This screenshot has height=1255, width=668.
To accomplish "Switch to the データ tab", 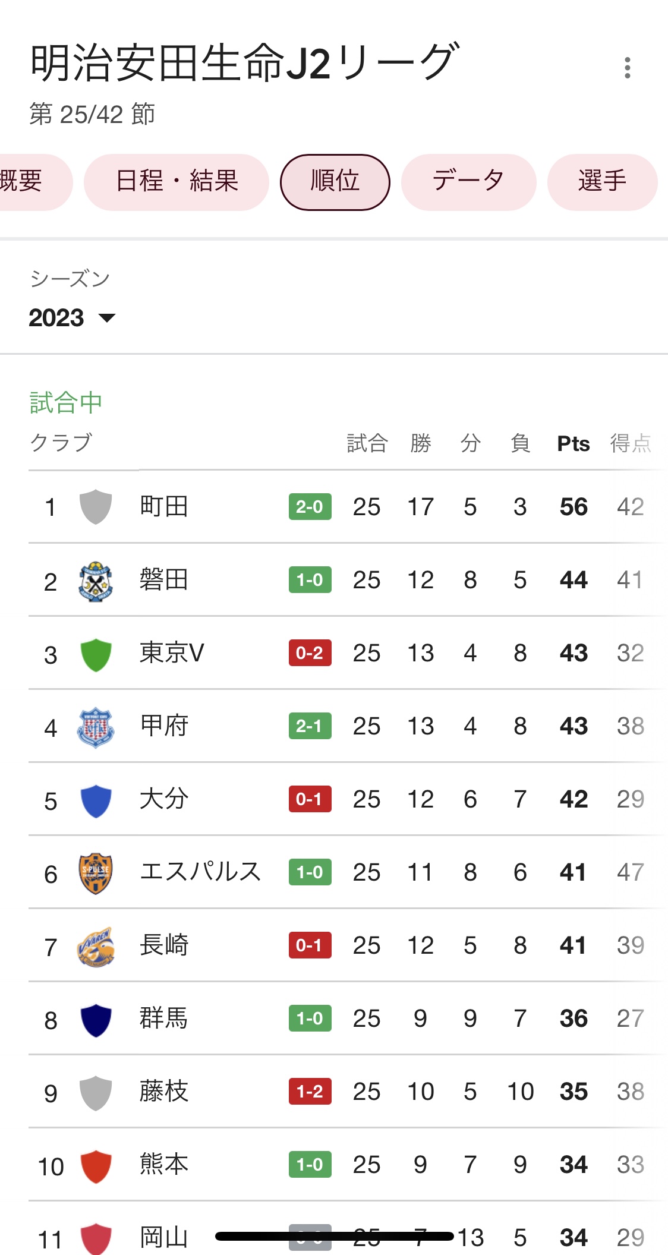I will (x=468, y=181).
